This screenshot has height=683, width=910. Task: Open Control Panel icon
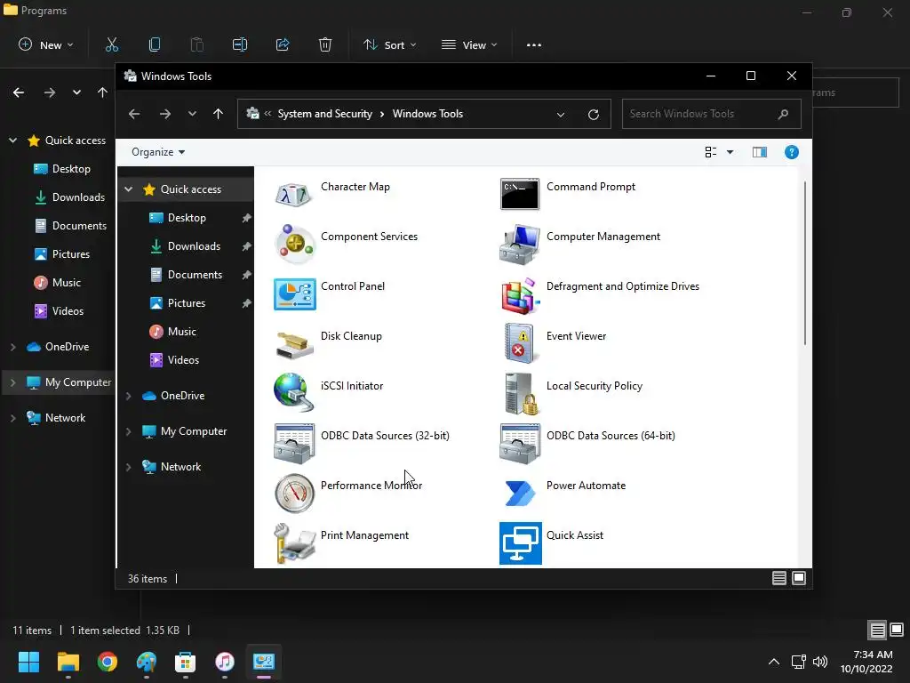coord(294,293)
